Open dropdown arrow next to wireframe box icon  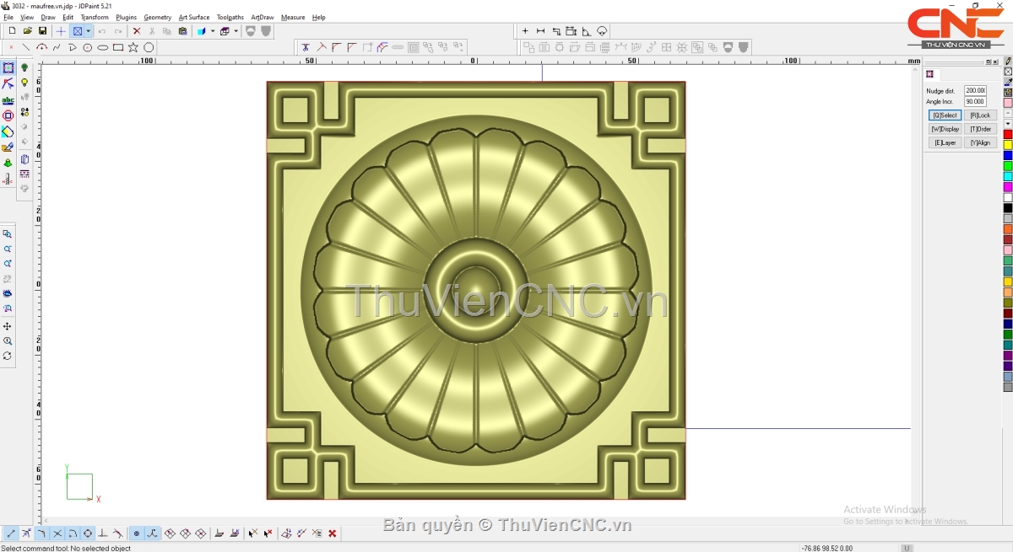(x=236, y=31)
